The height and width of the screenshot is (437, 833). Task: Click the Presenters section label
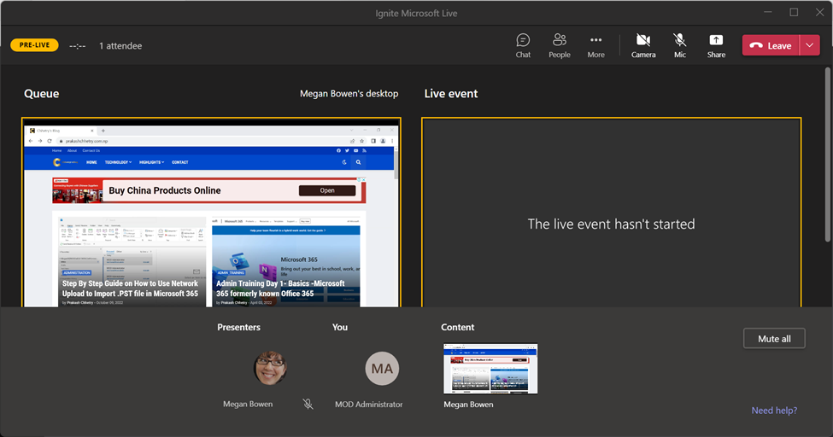click(x=238, y=327)
